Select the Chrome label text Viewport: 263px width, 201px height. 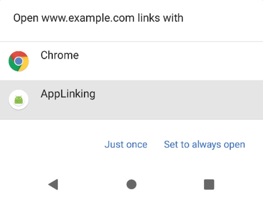[60, 55]
